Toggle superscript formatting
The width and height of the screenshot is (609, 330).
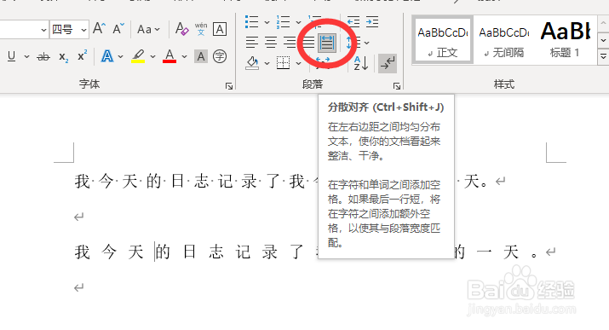pyautogui.click(x=82, y=56)
